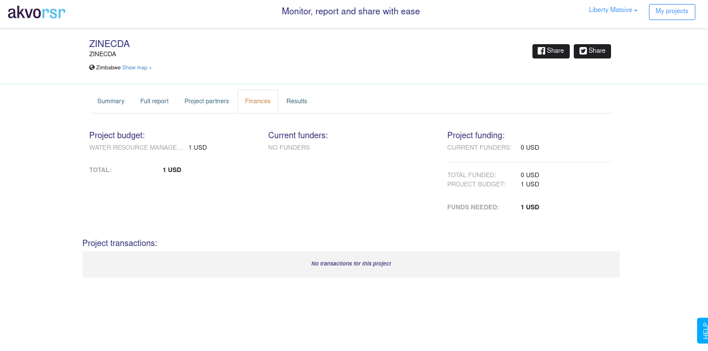Viewport: 708px width, 351px height.
Task: Open the Project partners tab
Action: pyautogui.click(x=207, y=102)
